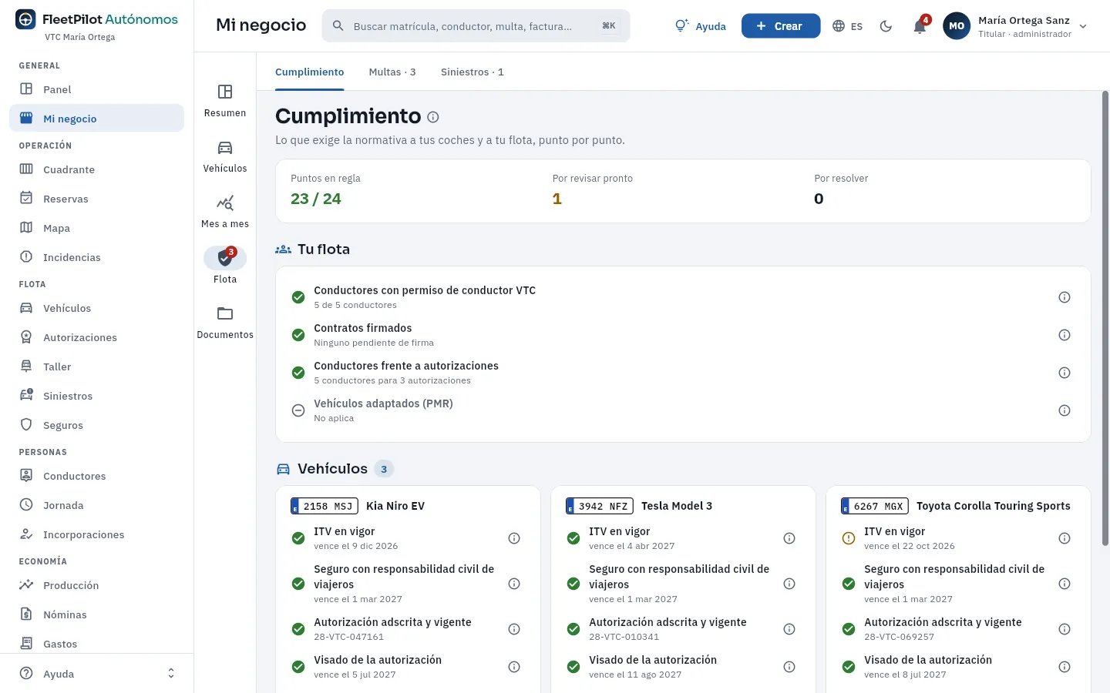The height and width of the screenshot is (693, 1110).
Task: Open the Vehículos section in the secondary rail
Action: coord(225,156)
